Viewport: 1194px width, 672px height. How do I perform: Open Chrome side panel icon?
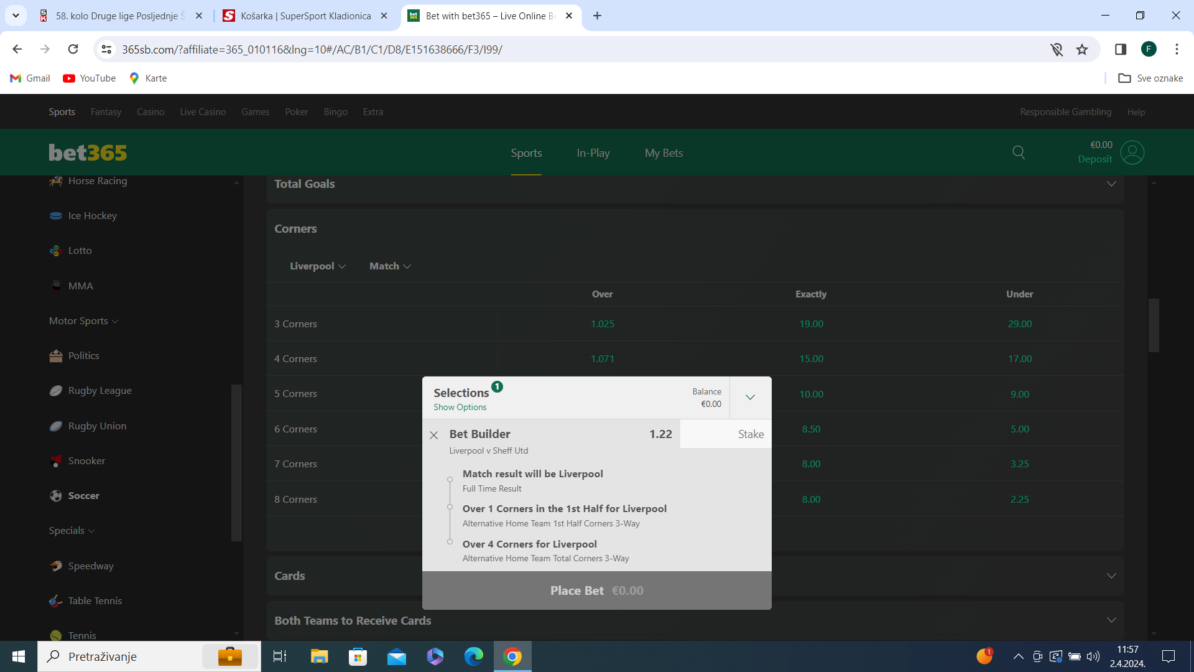1121,50
